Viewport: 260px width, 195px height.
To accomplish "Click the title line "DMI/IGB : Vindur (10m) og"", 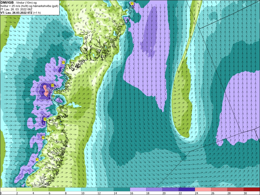I will [19, 3].
